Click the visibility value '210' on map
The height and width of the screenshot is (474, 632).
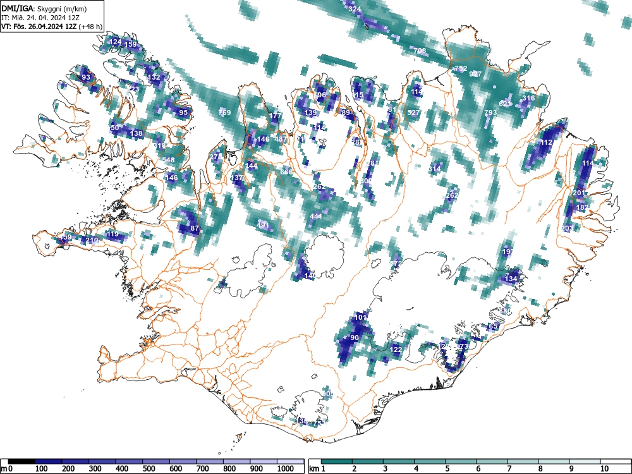tap(92, 240)
